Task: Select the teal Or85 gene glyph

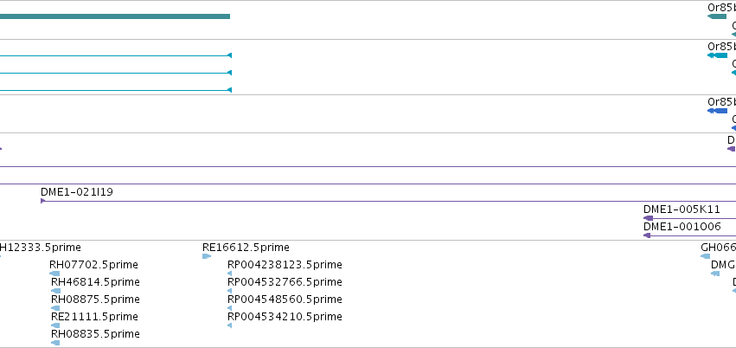Action: [x=717, y=16]
